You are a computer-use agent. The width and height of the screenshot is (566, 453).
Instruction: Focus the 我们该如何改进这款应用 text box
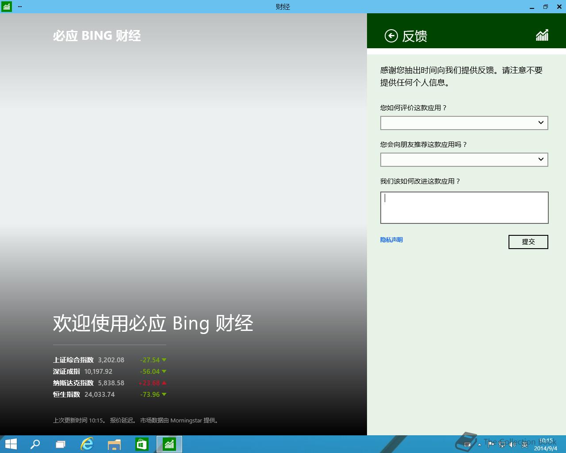pyautogui.click(x=464, y=207)
